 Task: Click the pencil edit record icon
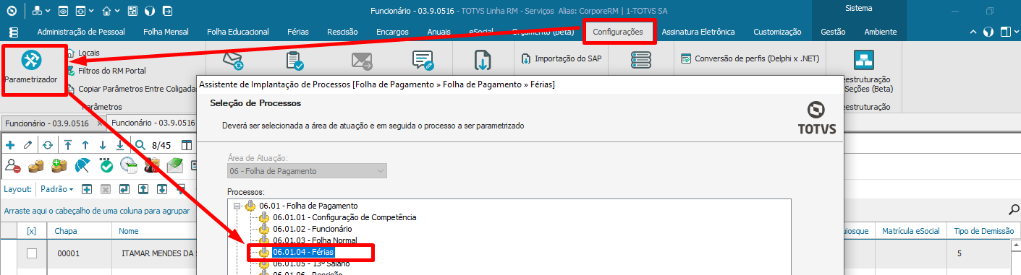click(27, 145)
